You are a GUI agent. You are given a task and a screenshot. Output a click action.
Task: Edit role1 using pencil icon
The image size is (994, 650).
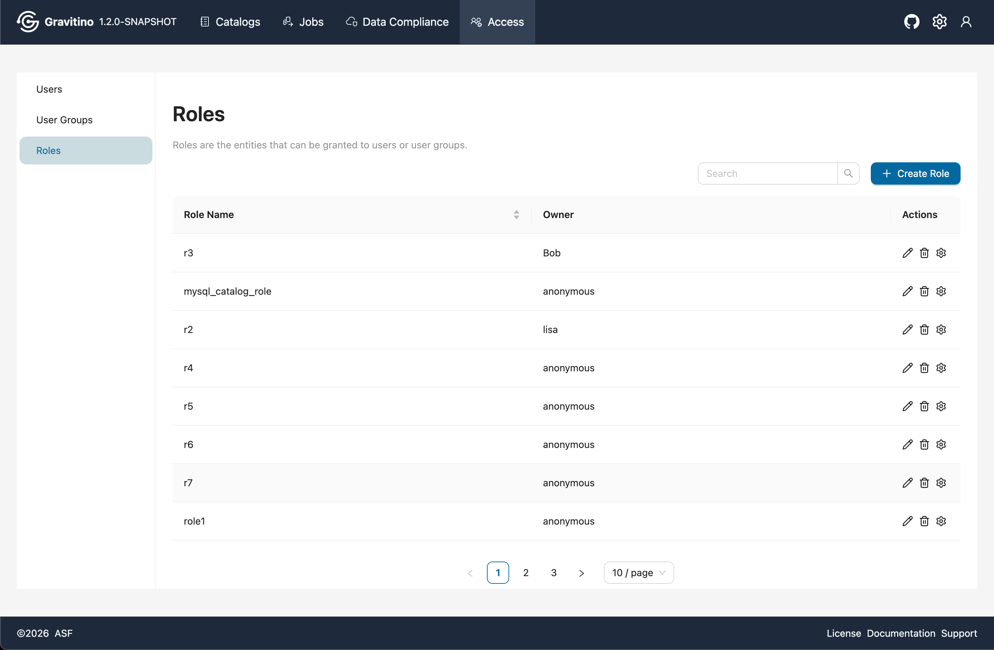click(907, 521)
